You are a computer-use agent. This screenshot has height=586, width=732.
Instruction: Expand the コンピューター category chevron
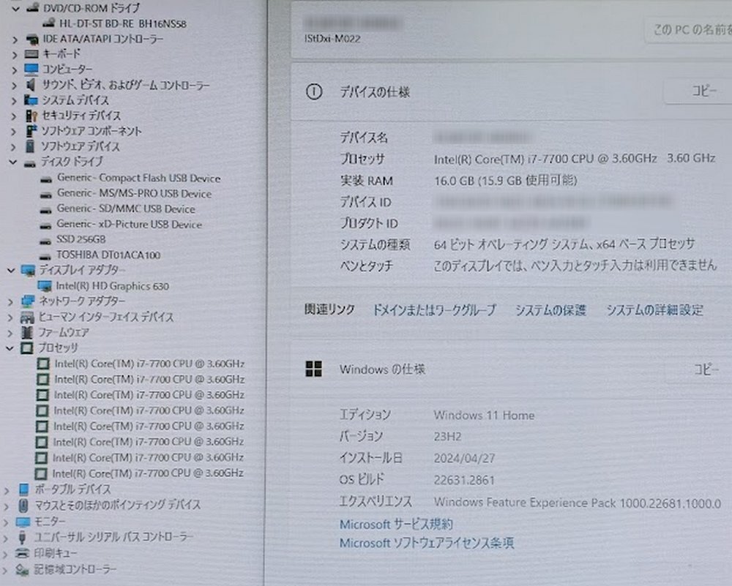pyautogui.click(x=15, y=70)
